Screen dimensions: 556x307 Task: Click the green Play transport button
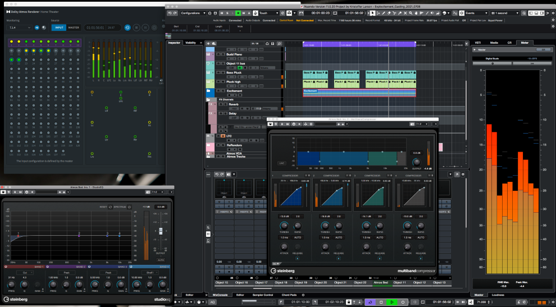click(x=392, y=302)
